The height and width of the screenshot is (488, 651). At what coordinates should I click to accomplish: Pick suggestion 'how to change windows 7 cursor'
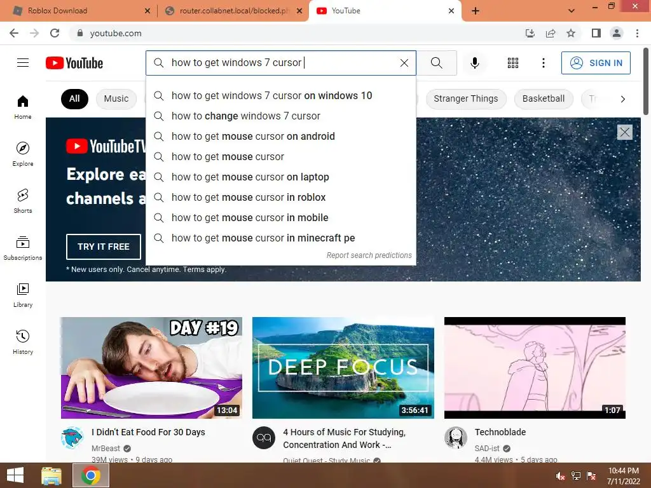pos(281,116)
